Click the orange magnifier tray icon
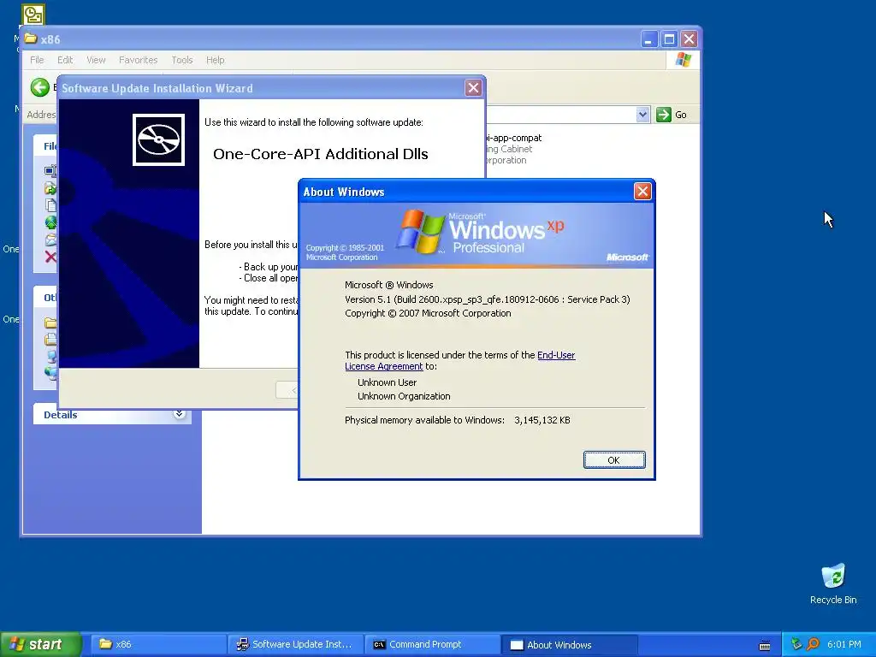Screen dimensions: 876x657 813,644
